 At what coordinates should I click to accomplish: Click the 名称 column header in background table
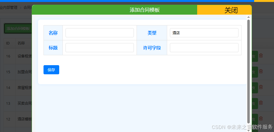21,43
